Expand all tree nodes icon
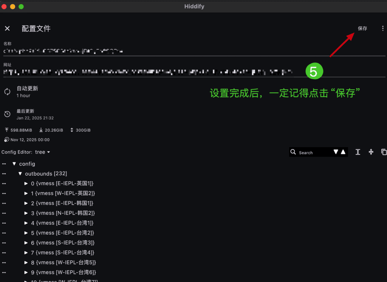The image size is (387, 282). coord(358,152)
